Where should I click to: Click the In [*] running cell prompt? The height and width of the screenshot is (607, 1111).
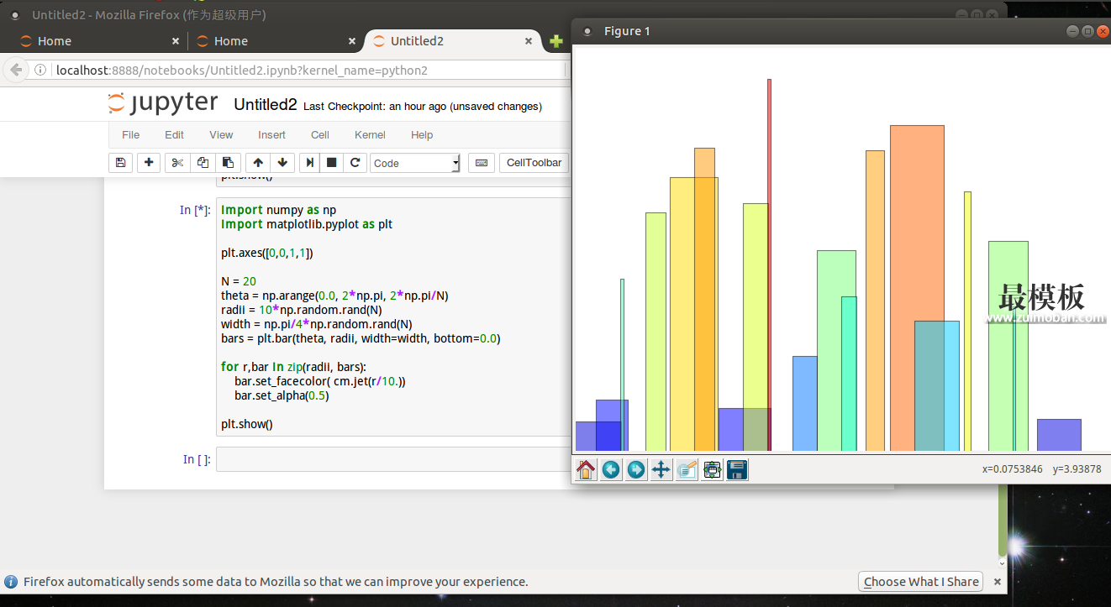[x=195, y=210]
